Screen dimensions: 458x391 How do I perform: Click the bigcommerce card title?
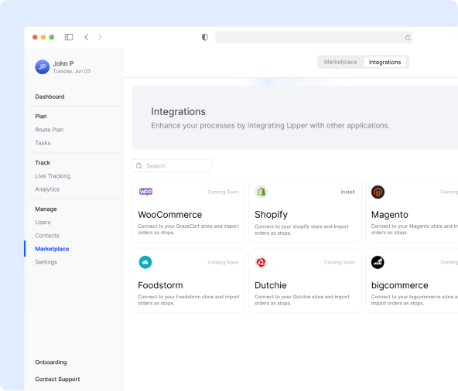tap(399, 285)
